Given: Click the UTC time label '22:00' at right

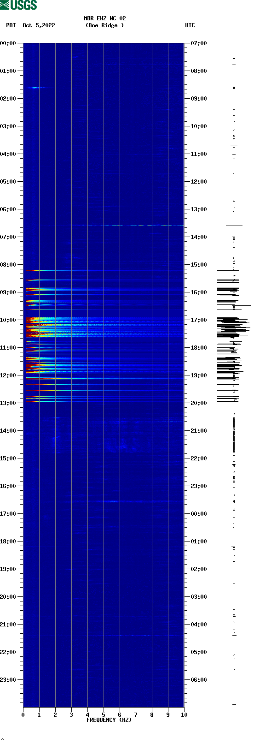Looking at the screenshot, I should (x=199, y=458).
